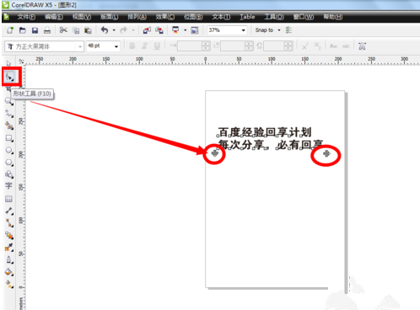Undo the last action
420x310 pixels.
pyautogui.click(x=105, y=30)
